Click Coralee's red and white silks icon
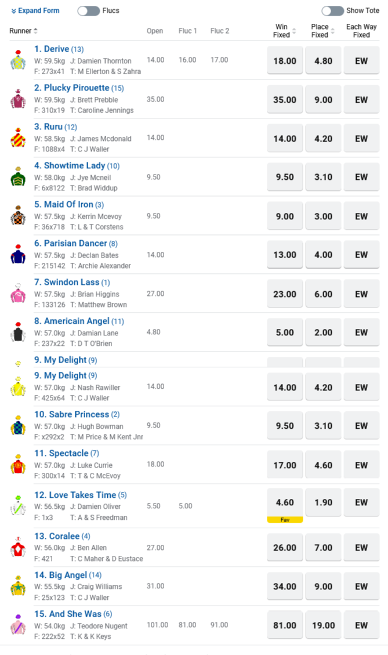The width and height of the screenshot is (388, 655). coord(18,547)
